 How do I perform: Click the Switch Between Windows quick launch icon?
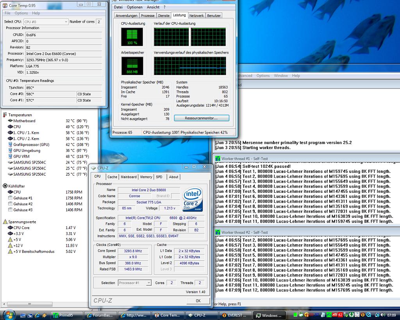tap(30, 315)
